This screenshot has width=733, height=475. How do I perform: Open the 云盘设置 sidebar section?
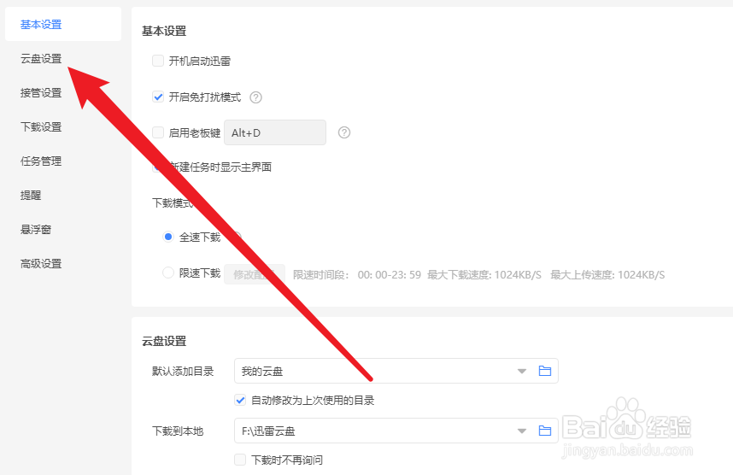(41, 58)
